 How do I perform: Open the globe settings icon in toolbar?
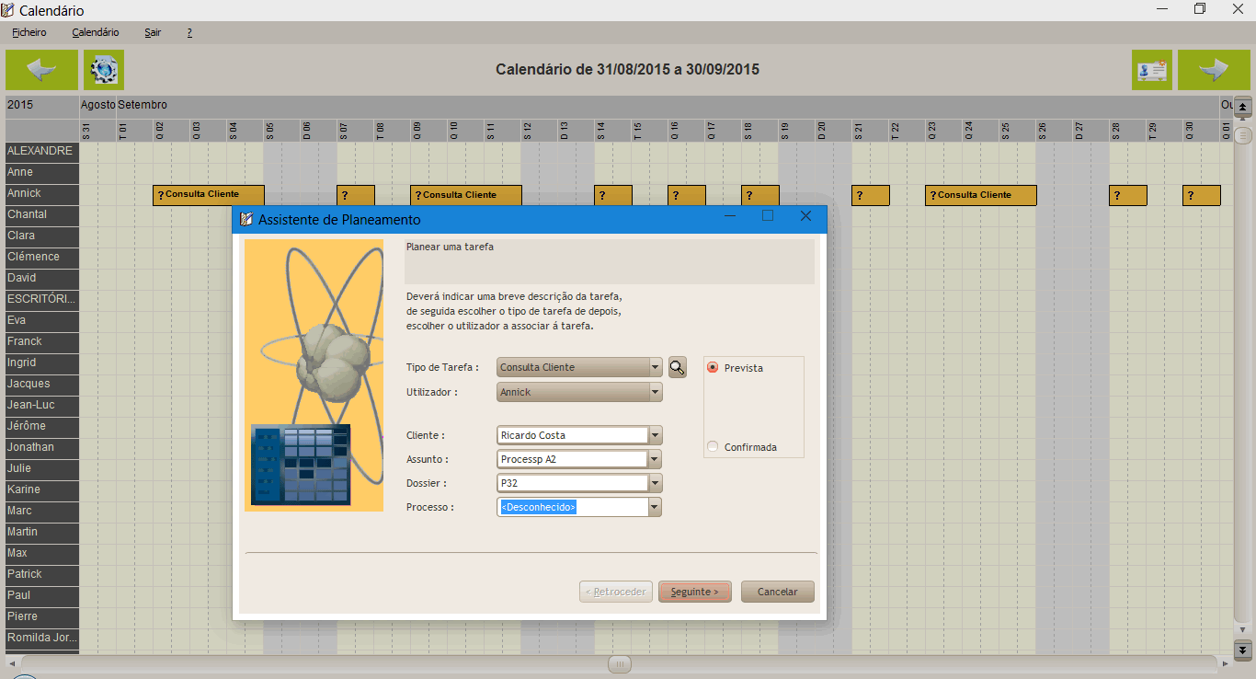pyautogui.click(x=104, y=70)
